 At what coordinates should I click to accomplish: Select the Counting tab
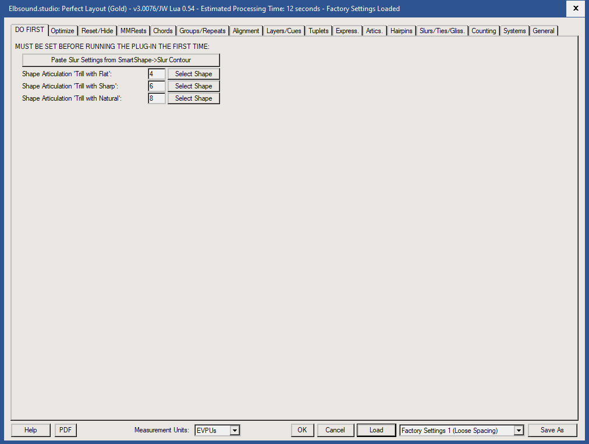click(484, 30)
